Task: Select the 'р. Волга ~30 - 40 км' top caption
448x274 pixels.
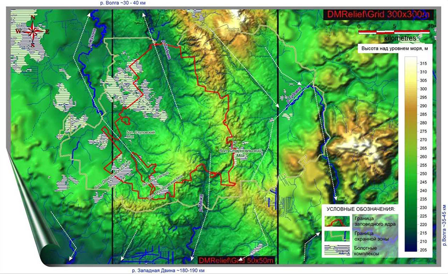Action: (x=123, y=3)
